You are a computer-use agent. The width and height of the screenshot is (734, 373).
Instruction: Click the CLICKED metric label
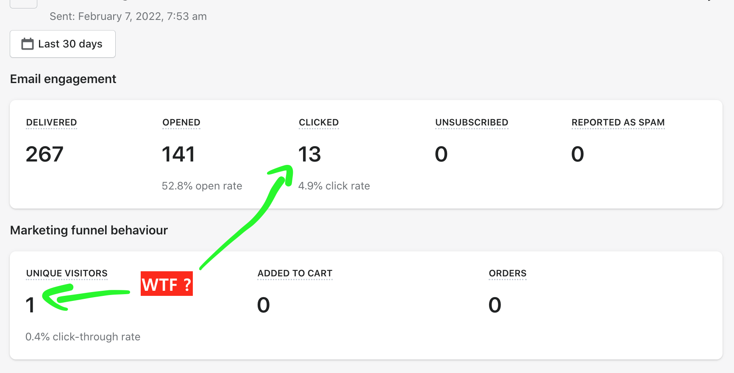tap(319, 122)
